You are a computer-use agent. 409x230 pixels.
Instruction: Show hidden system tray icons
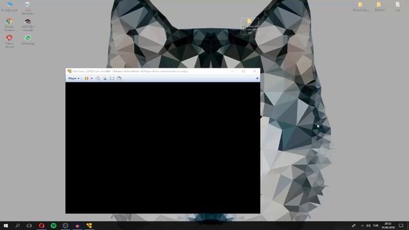point(362,226)
